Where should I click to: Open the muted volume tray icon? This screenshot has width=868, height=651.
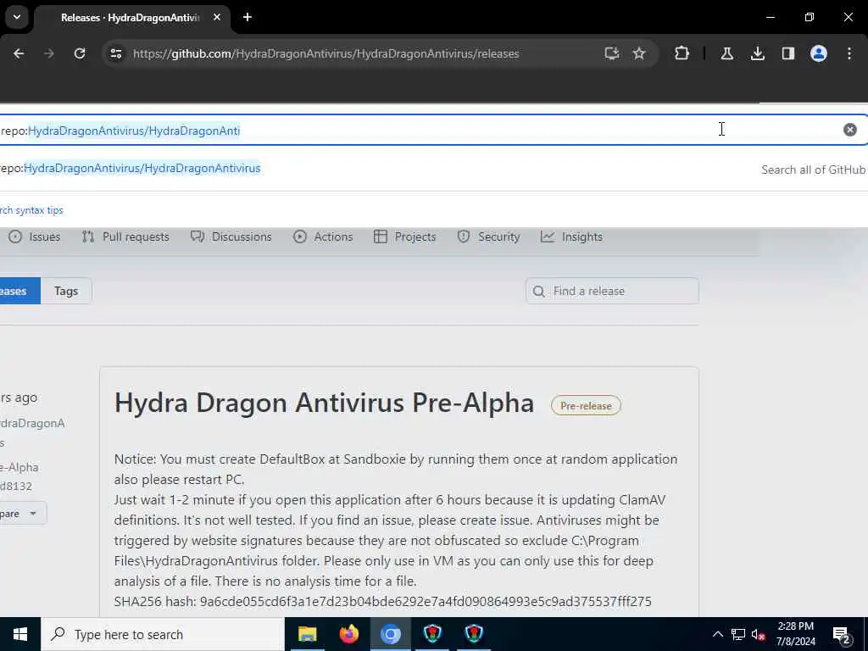point(759,634)
